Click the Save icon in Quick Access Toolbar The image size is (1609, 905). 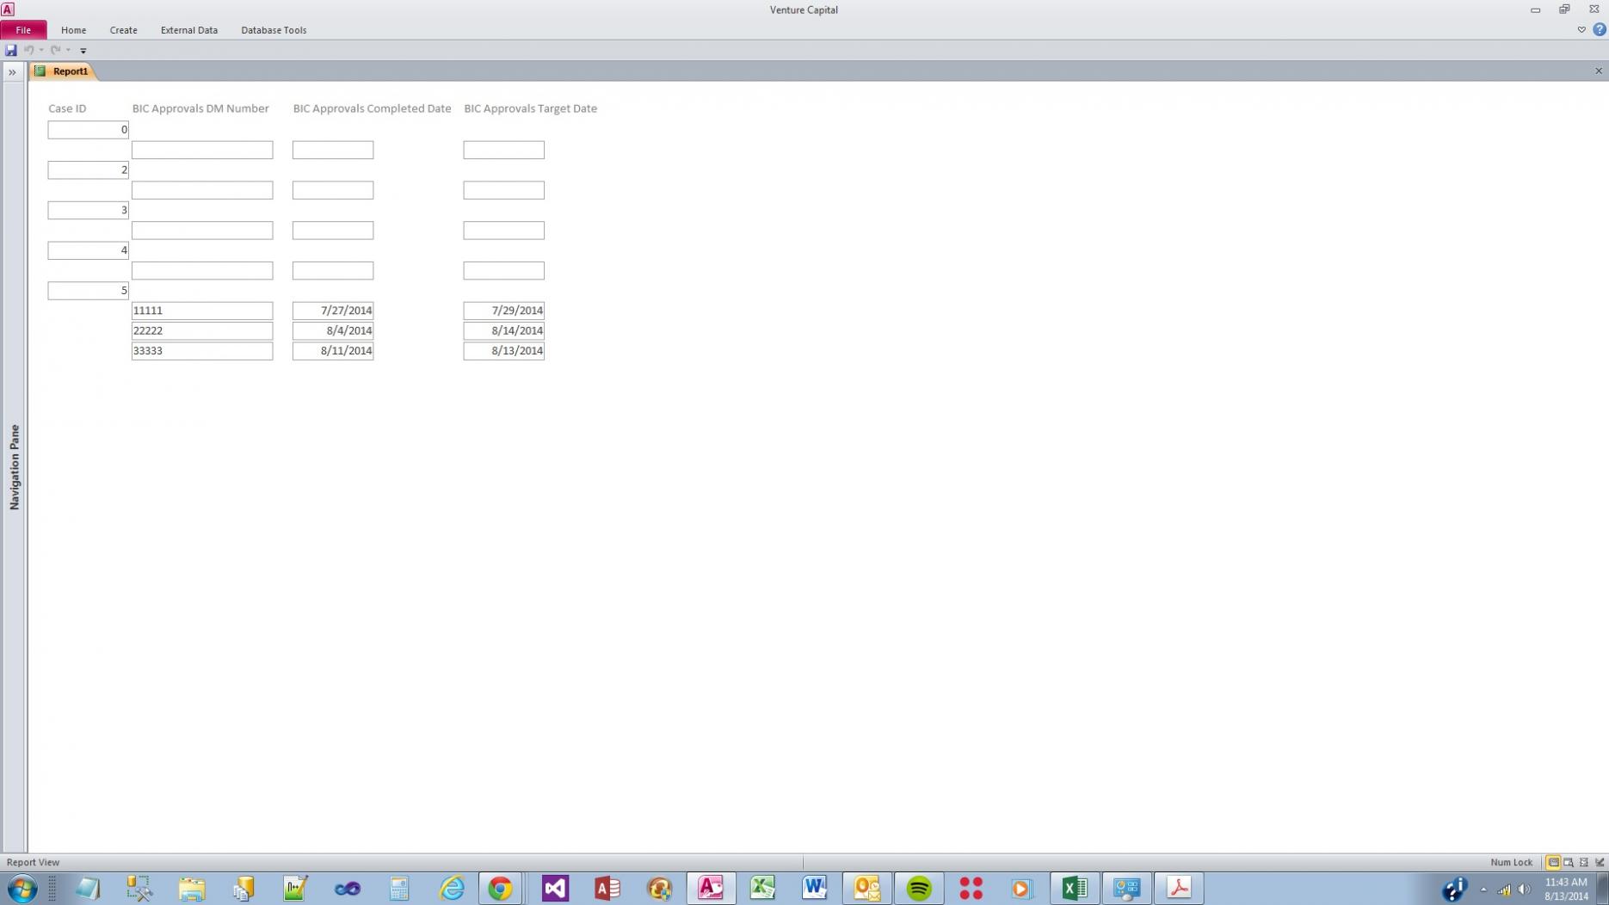click(x=11, y=50)
